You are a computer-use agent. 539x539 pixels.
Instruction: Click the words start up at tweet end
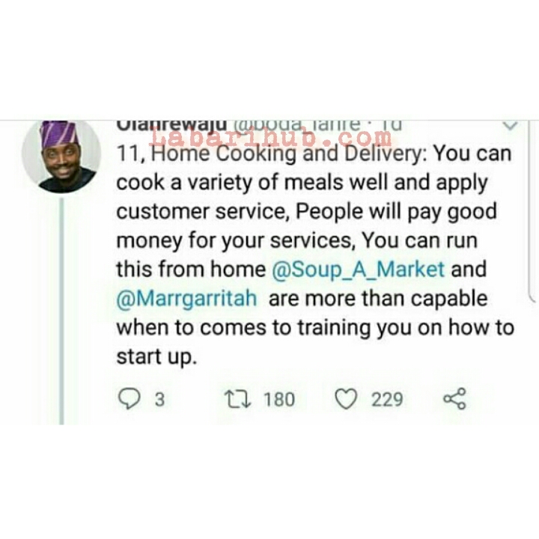[156, 357]
